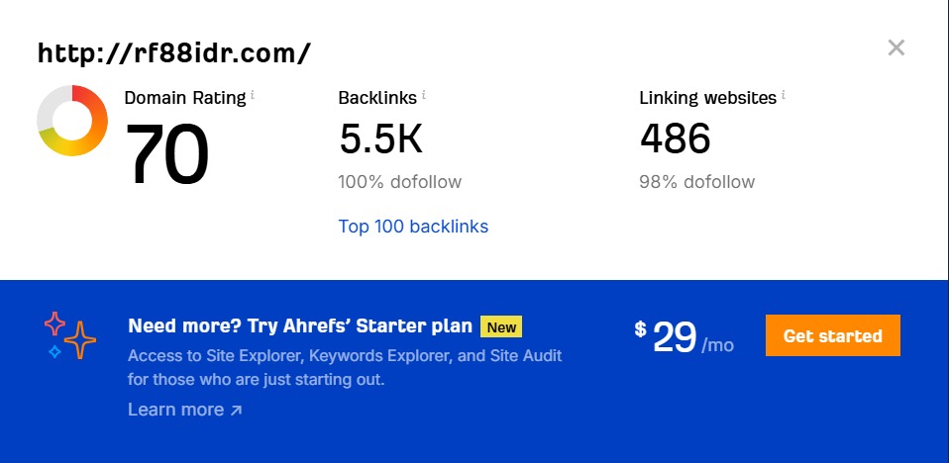Click the $29 per month price
Screen dimensions: 949x463
[685, 339]
